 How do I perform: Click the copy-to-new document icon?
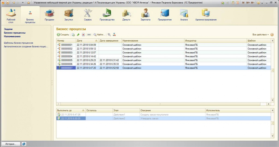click(73, 35)
